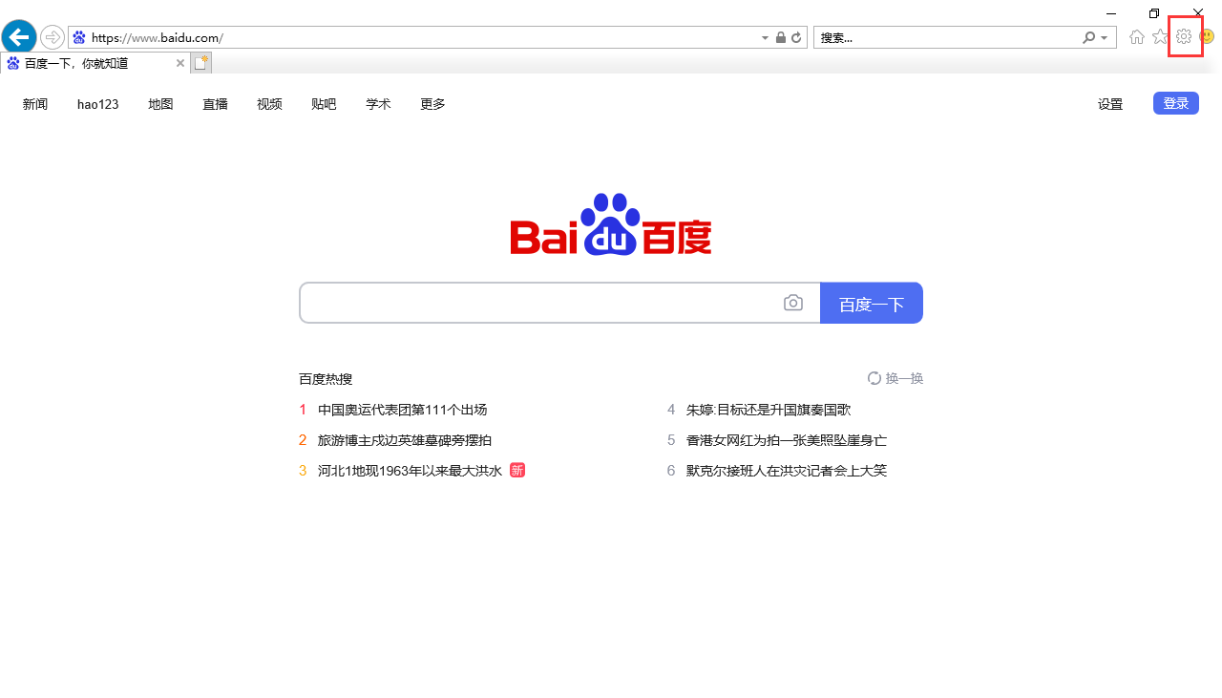Open Favorites with the star icon
This screenshot has width=1222, height=698.
tap(1159, 37)
